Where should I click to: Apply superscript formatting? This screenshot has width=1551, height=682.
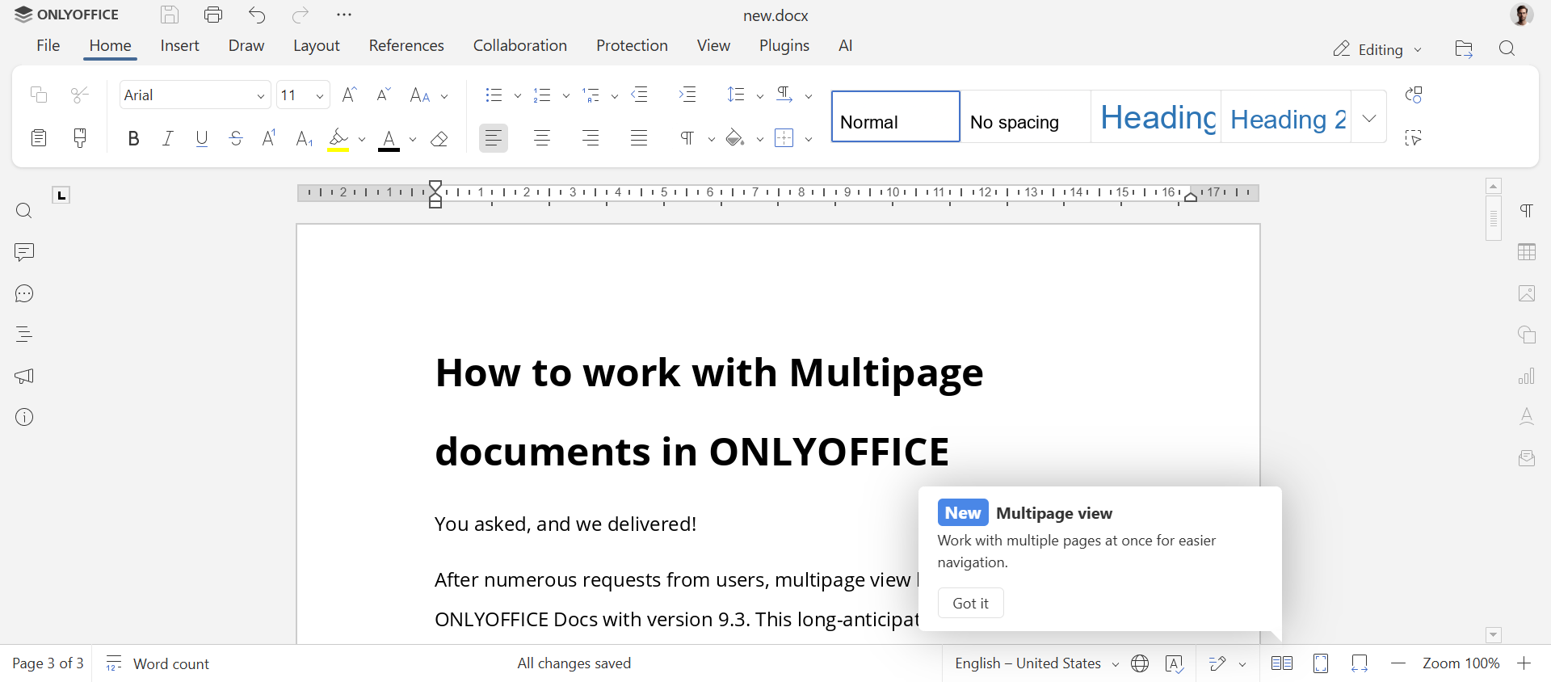[269, 138]
